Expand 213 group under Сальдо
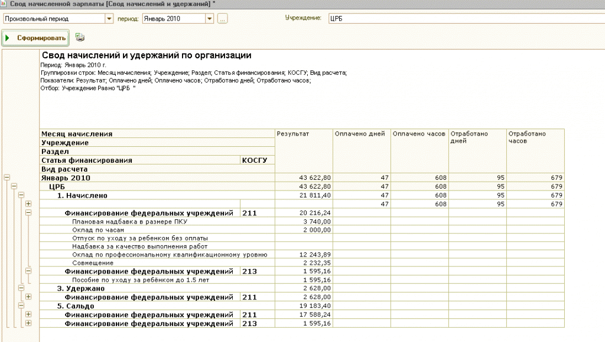The image size is (605, 342). pyautogui.click(x=28, y=324)
